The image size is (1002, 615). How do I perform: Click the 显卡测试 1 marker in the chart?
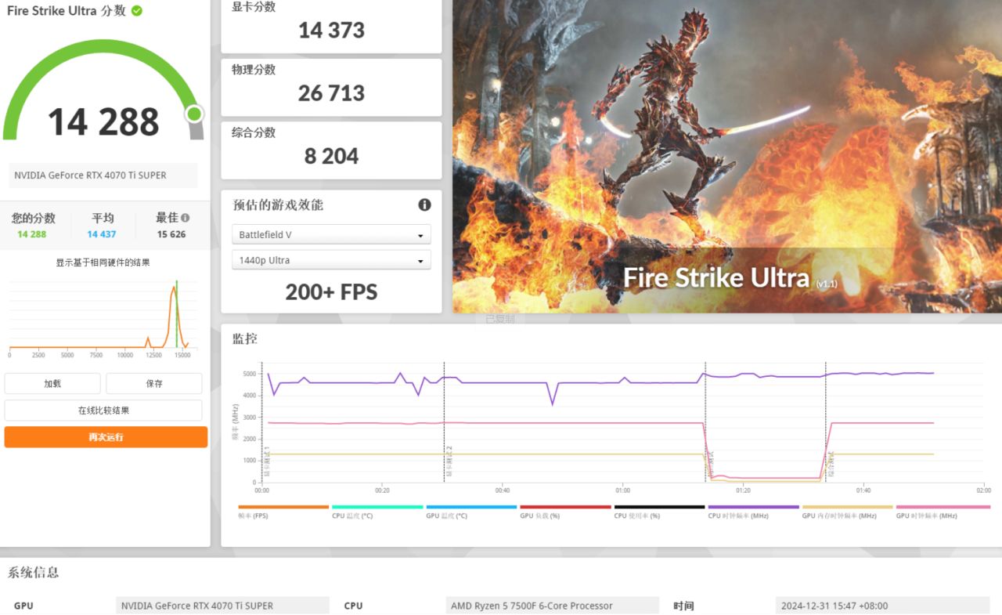pos(266,462)
